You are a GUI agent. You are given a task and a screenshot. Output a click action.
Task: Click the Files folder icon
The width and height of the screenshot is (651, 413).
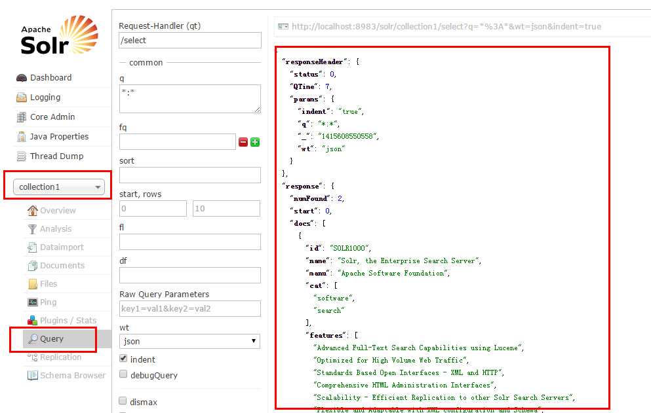(32, 284)
